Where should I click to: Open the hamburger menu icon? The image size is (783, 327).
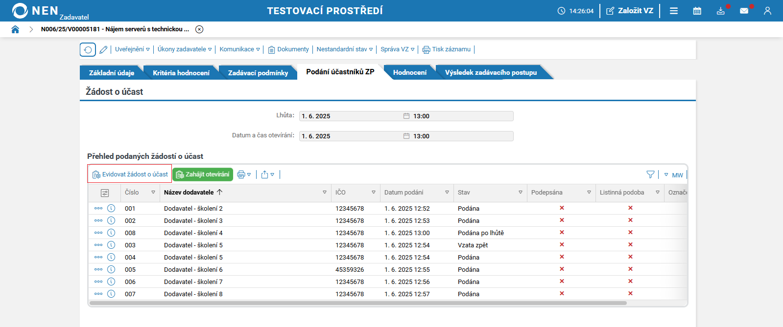click(x=674, y=11)
